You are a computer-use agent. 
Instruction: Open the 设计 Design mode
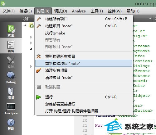tap(11, 62)
